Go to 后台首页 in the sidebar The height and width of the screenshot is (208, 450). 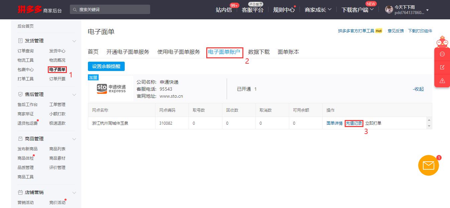point(26,26)
